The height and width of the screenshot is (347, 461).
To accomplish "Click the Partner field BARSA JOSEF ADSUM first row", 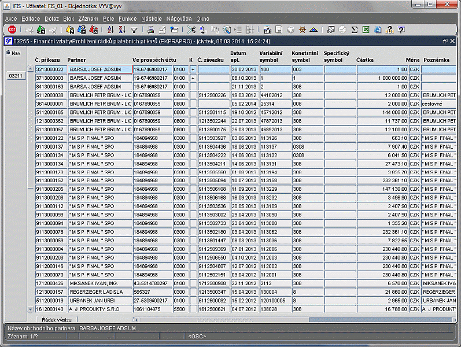I will coord(100,69).
